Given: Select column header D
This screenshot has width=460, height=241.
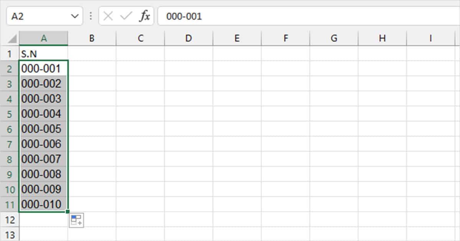Looking at the screenshot, I should (189, 38).
